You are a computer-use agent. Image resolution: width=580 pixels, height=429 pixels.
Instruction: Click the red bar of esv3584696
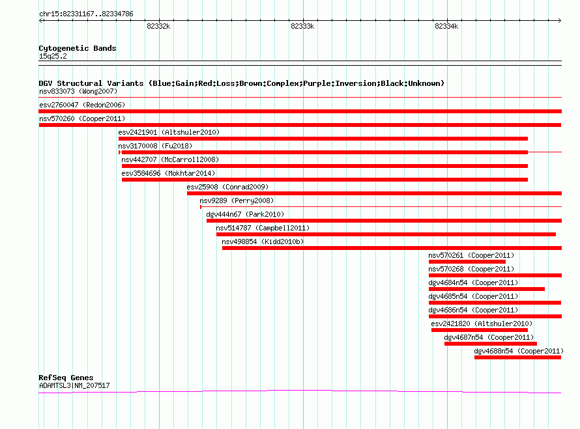pos(325,180)
